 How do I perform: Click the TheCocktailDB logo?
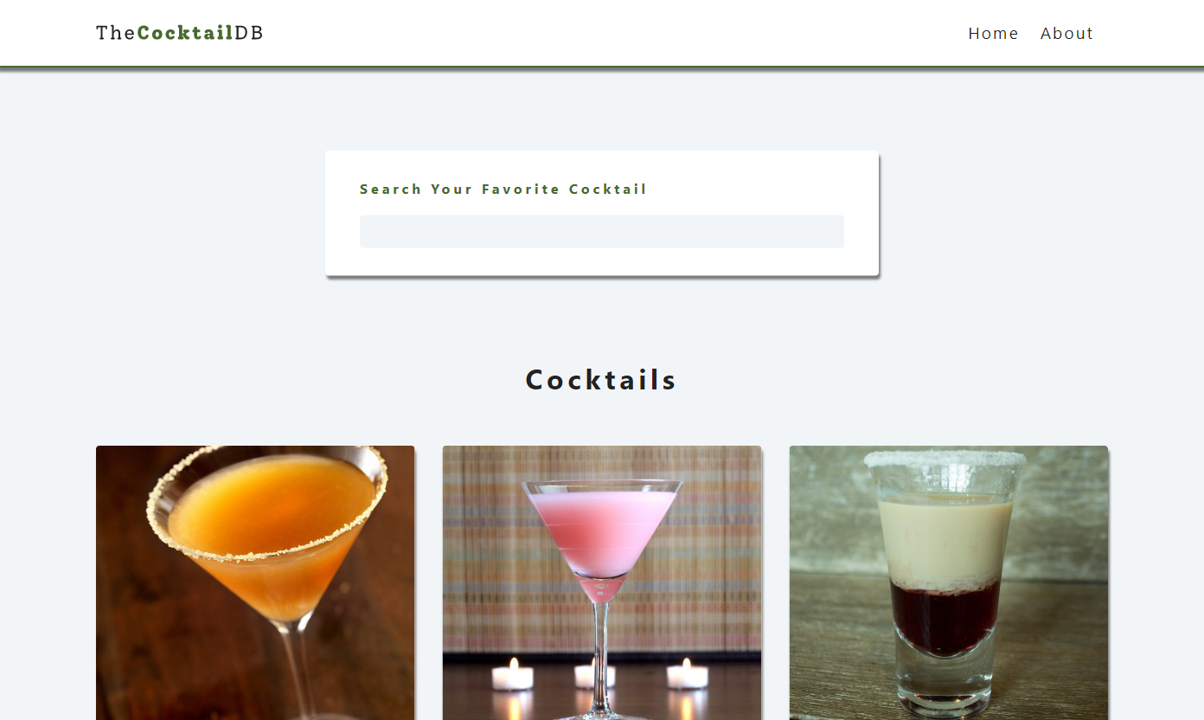pyautogui.click(x=180, y=33)
